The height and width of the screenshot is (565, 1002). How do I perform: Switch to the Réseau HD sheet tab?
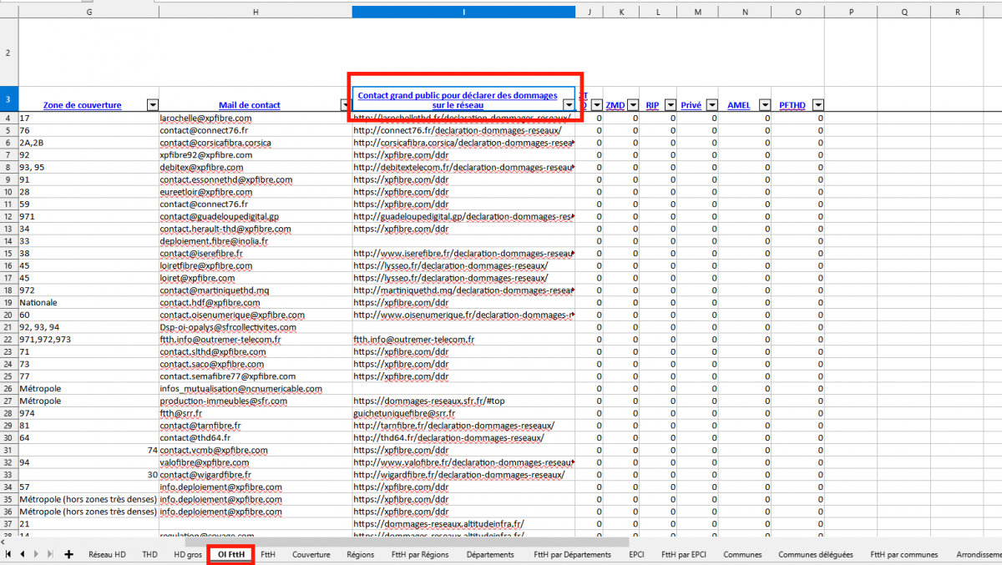(x=107, y=554)
